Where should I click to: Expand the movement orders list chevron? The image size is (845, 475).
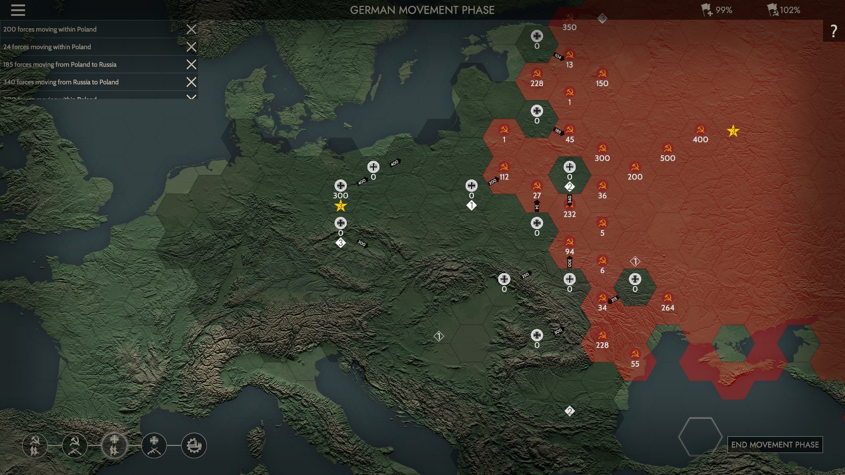click(x=191, y=96)
